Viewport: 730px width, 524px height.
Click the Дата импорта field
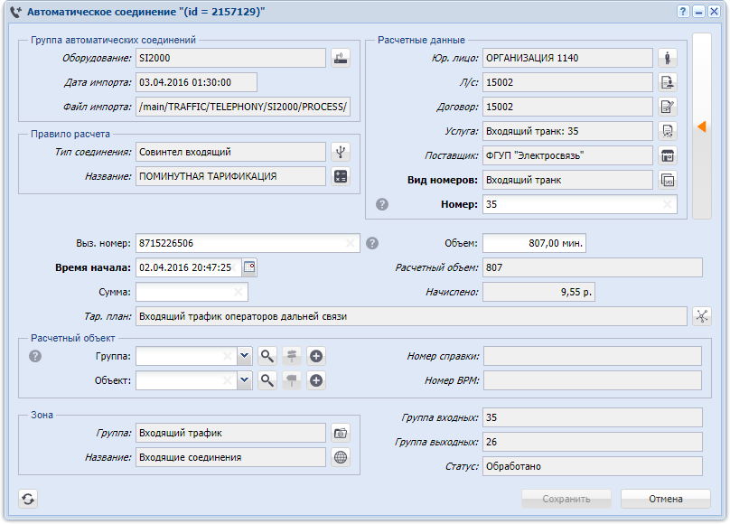pyautogui.click(x=196, y=82)
